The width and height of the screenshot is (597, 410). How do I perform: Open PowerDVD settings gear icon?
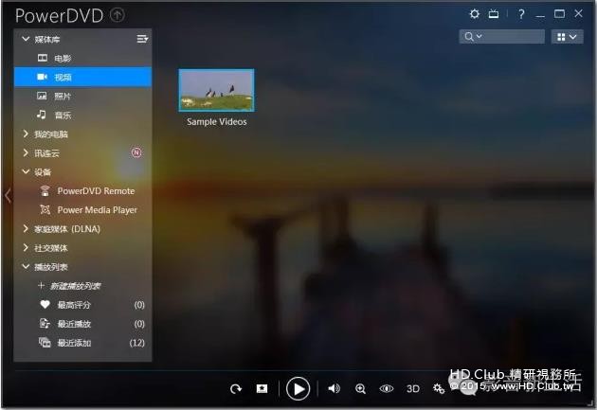[475, 14]
